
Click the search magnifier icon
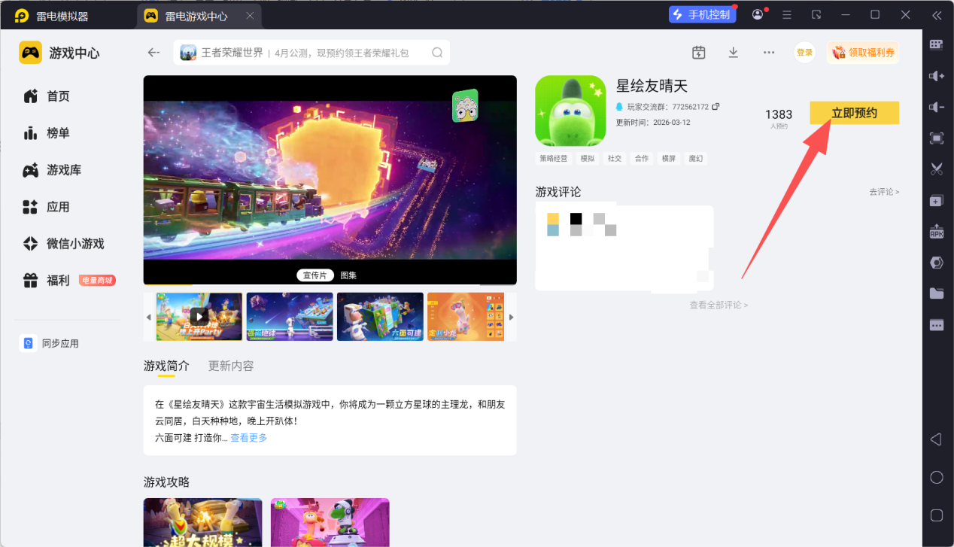coord(437,53)
